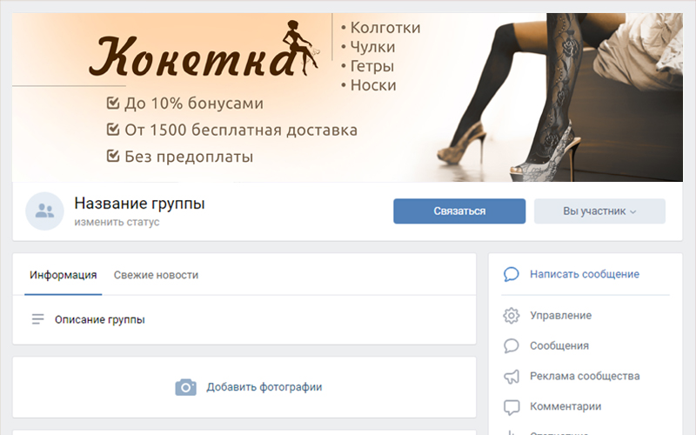Click the От 1500 бесплатная доставка checkbox

tap(113, 129)
